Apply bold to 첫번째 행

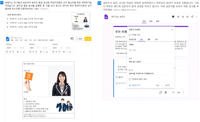[18, 52]
